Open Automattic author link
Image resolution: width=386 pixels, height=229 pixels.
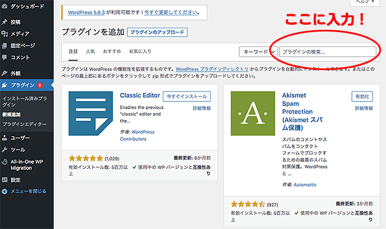tap(305, 185)
